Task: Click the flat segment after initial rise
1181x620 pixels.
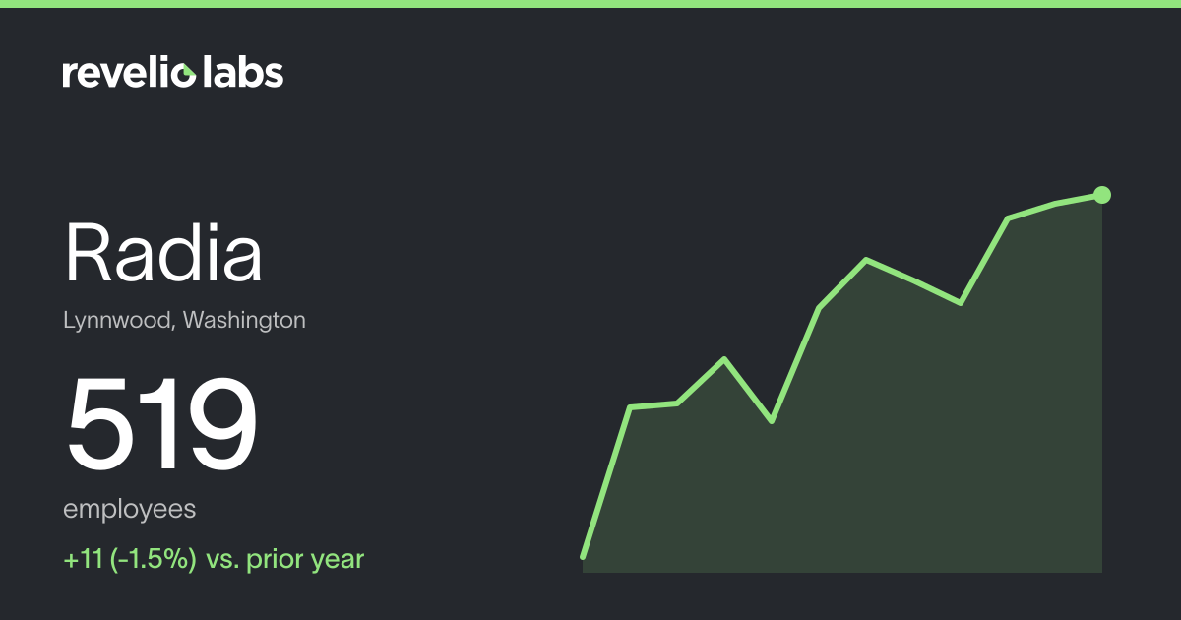Action: click(x=653, y=404)
